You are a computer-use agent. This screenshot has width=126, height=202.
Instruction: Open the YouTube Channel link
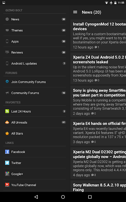coord(35,185)
